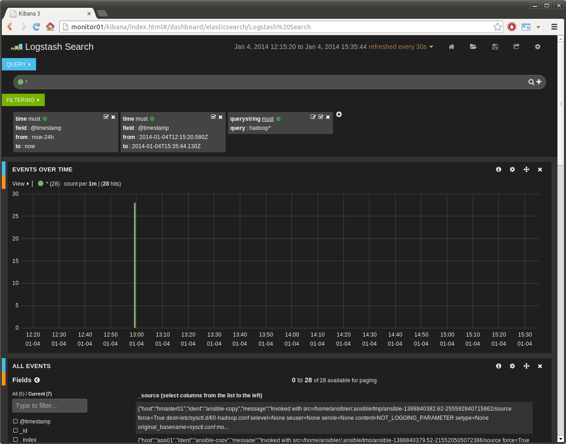566x444 pixels.
Task: Open the load dashboard folder icon
Action: click(x=473, y=47)
